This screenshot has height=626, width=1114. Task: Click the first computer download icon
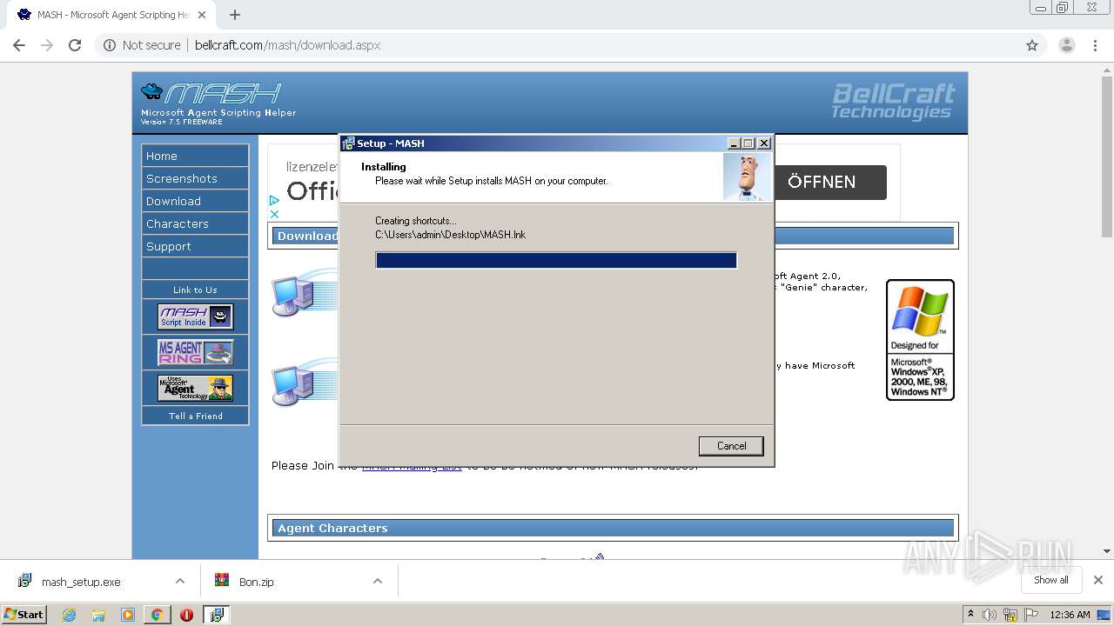304,294
